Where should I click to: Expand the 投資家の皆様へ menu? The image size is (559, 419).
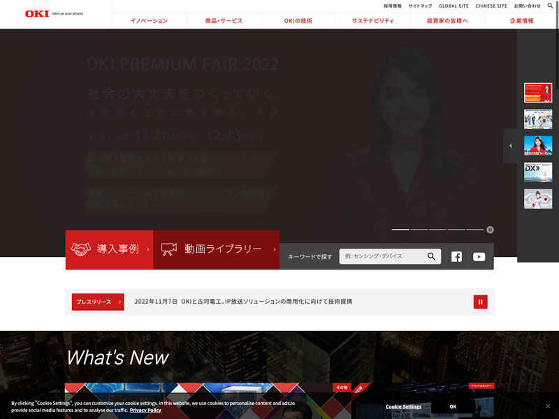click(x=447, y=21)
